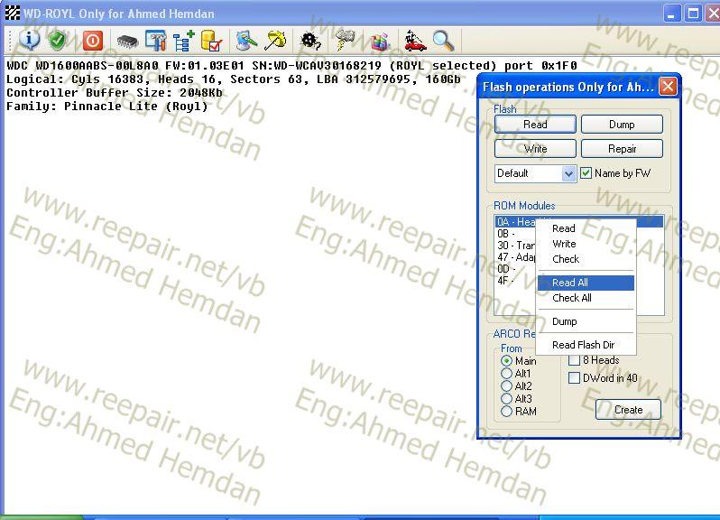Click the red power icon
Image resolution: width=720 pixels, height=520 pixels.
pyautogui.click(x=93, y=41)
